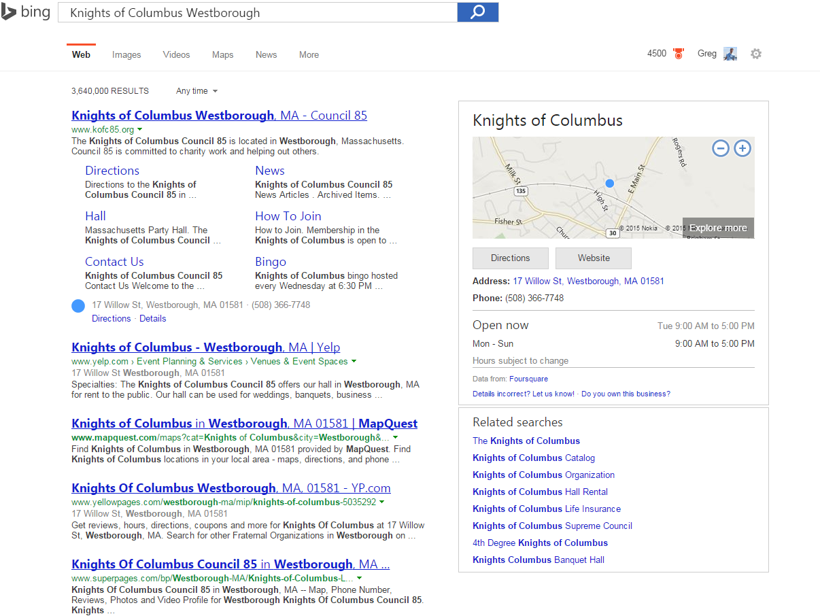
Task: Open the settings gear icon
Action: pyautogui.click(x=756, y=54)
